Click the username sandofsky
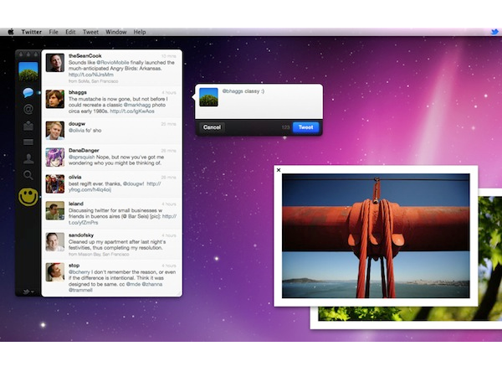Image resolution: width=502 pixels, height=377 pixels. point(82,235)
